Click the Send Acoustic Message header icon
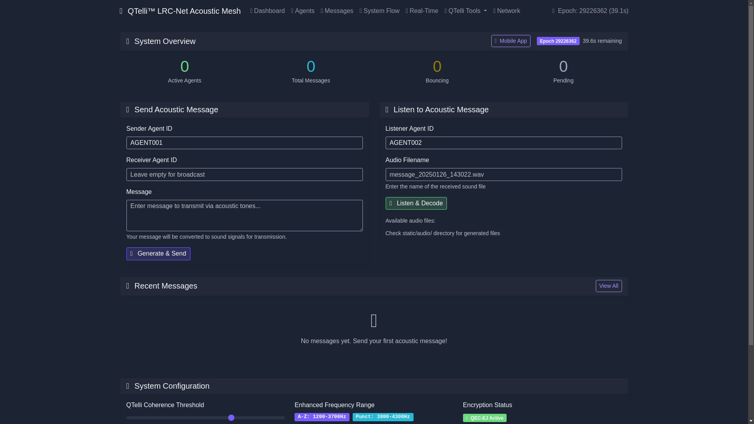 coord(127,110)
